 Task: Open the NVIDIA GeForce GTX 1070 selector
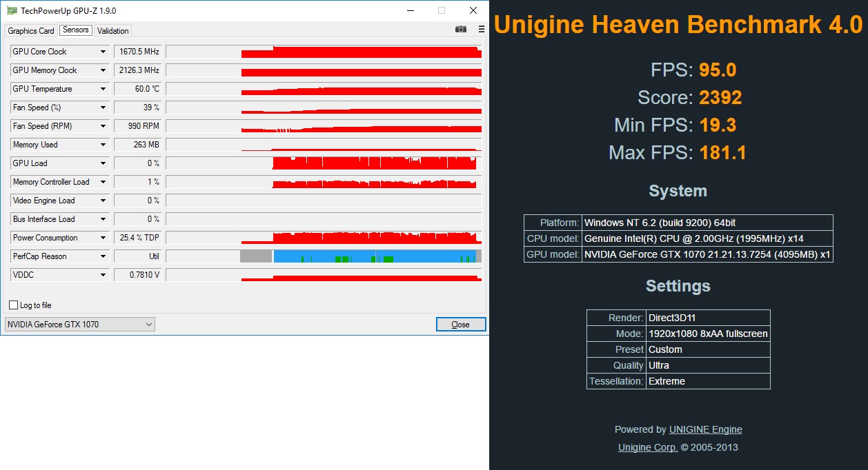tap(79, 325)
